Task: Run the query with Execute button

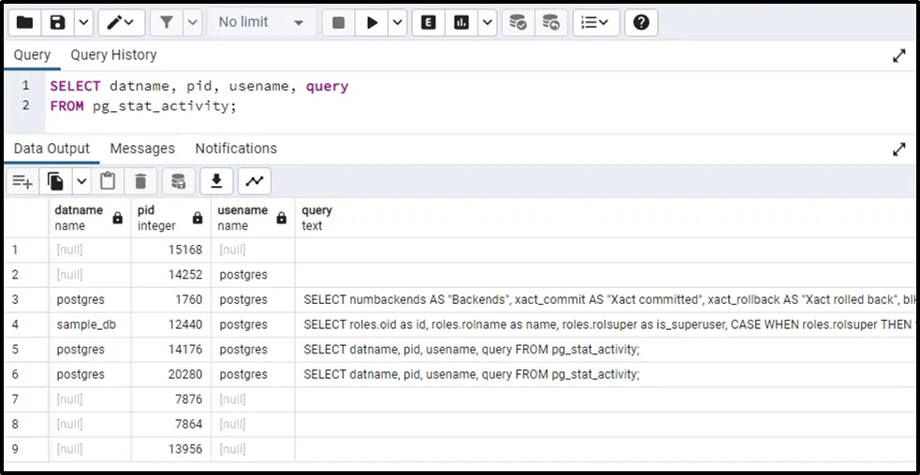Action: tap(372, 22)
